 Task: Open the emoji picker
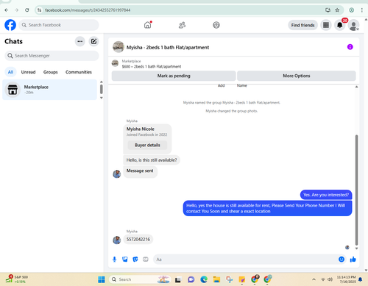(x=342, y=260)
